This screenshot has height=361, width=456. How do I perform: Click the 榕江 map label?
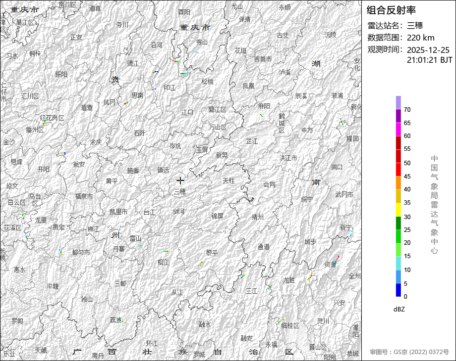coord(163,262)
